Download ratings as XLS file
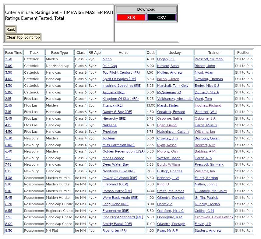This screenshot has width=261, height=239. pyautogui.click(x=131, y=17)
